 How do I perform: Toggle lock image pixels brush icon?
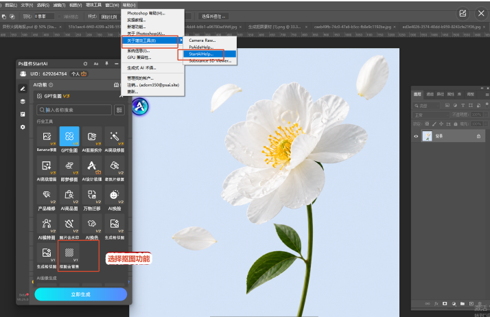(434, 124)
